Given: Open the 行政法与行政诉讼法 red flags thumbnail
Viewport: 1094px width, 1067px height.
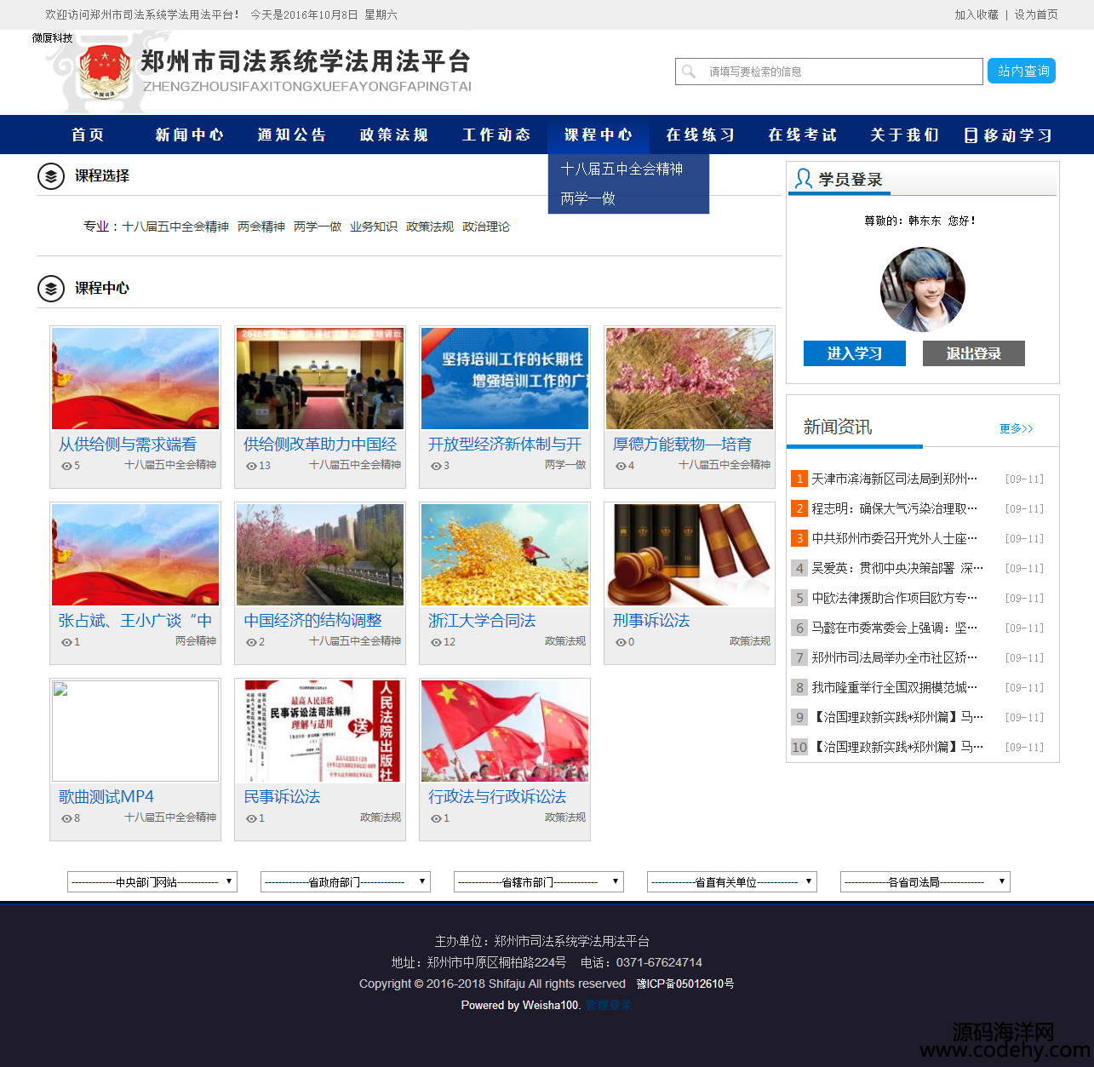Looking at the screenshot, I should click(x=505, y=731).
